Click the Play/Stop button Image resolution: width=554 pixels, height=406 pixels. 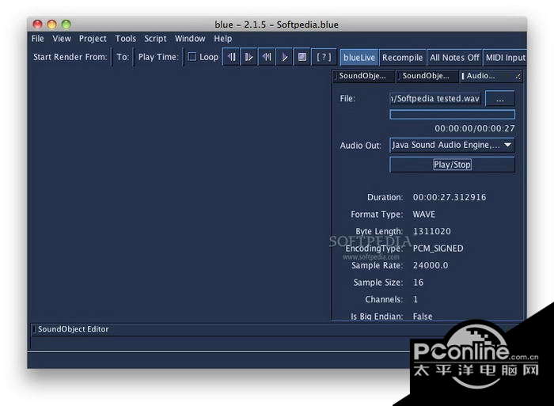(x=452, y=165)
